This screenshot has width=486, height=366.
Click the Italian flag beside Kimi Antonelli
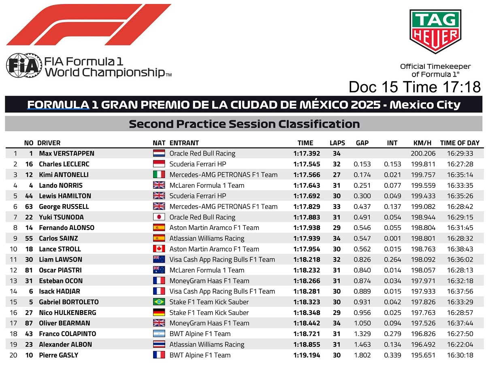[159, 175]
